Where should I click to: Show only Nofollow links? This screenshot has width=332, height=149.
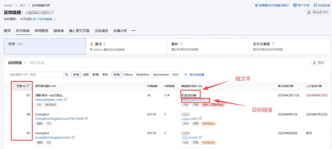[x=143, y=74]
